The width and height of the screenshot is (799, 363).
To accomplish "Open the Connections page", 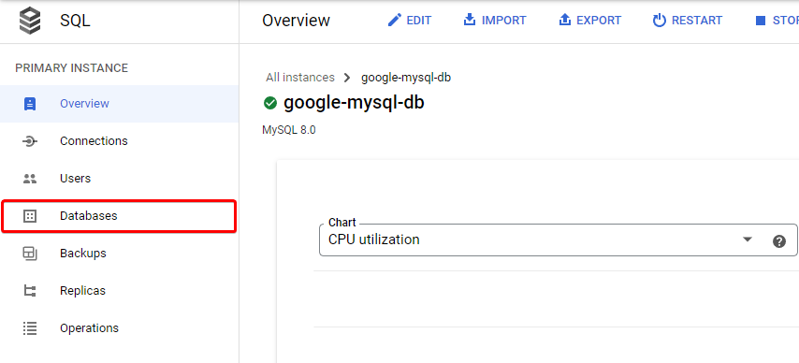I will (119, 141).
